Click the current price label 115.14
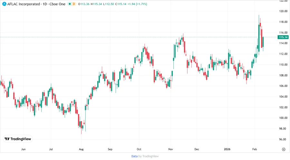This screenshot has width=290, height=160. (283, 37)
